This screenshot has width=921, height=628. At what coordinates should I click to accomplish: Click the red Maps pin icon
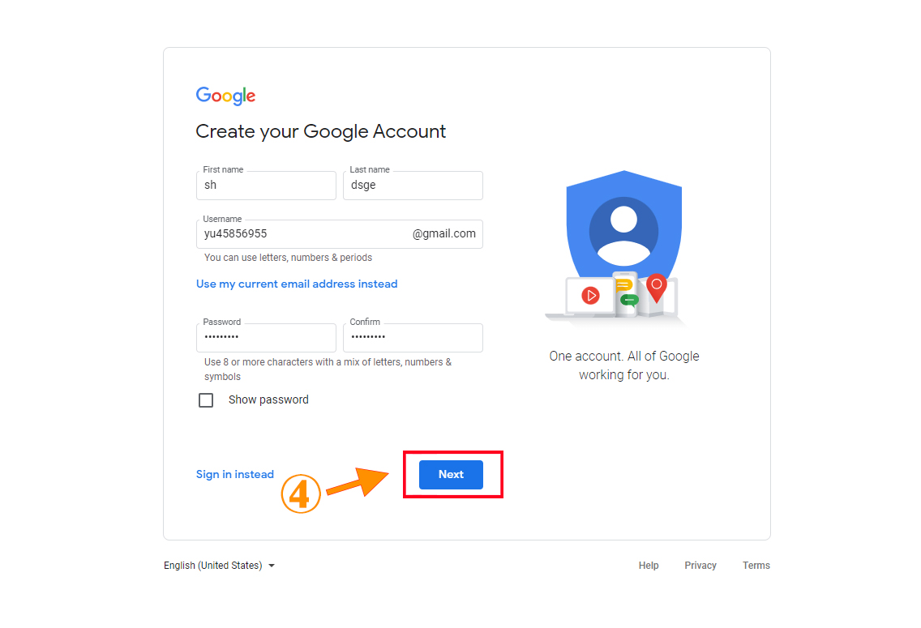(x=657, y=285)
